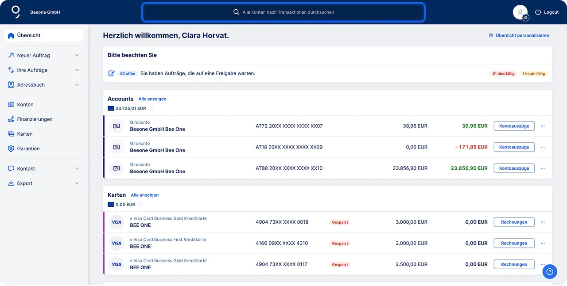
Task: Click the VISA logo for card ending 0018
Action: (117, 222)
